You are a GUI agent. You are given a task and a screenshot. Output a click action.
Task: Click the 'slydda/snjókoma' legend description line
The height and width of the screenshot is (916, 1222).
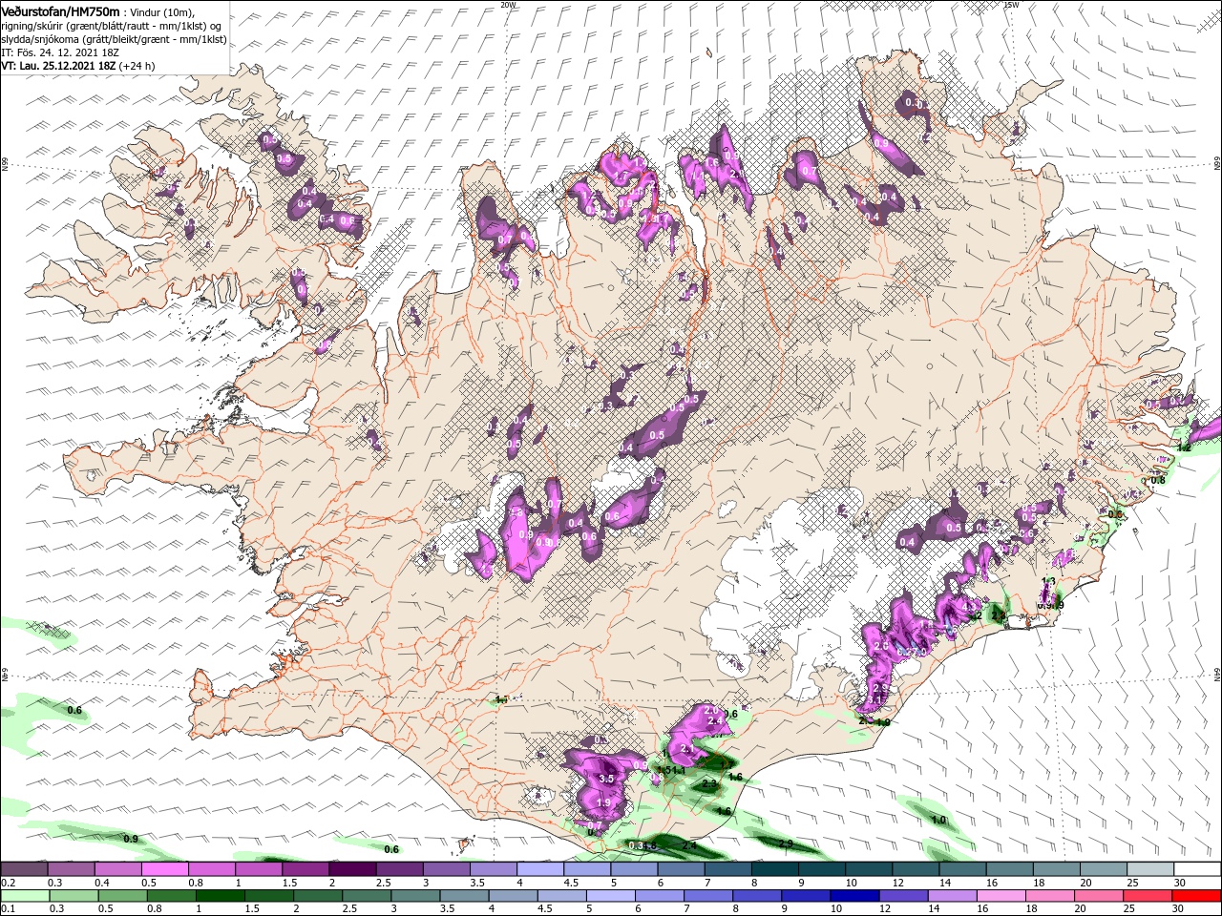coord(113,39)
